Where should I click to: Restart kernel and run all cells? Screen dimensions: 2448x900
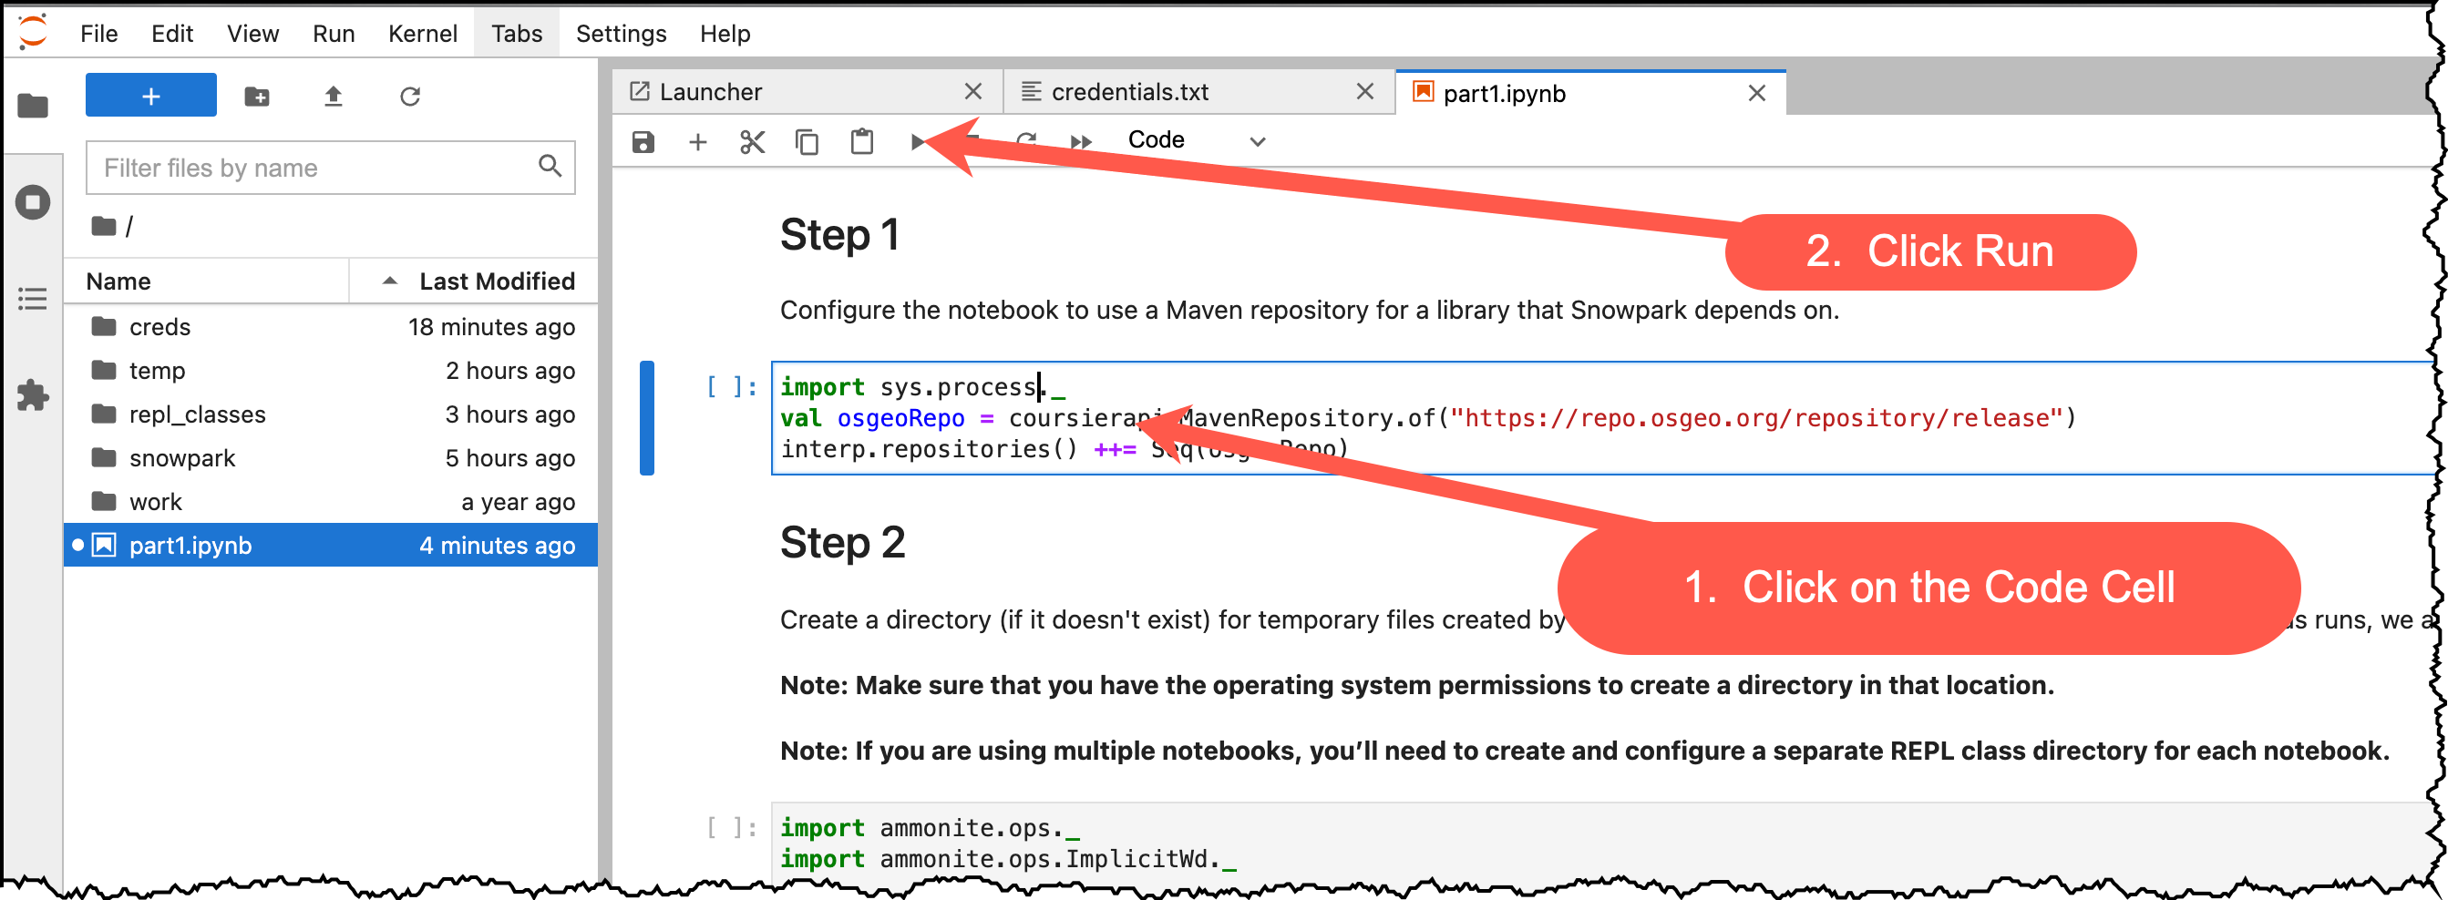point(1081,140)
